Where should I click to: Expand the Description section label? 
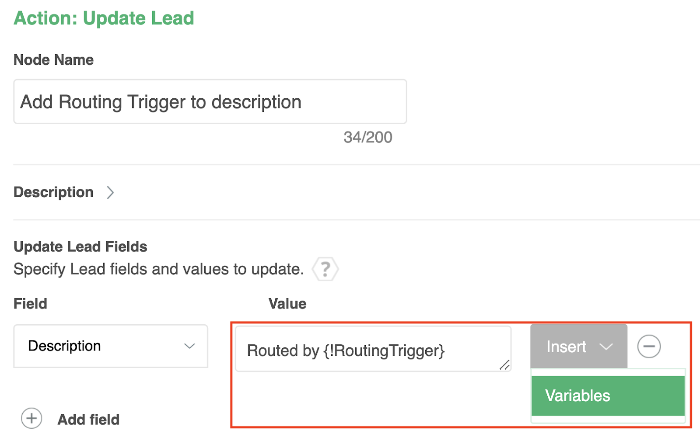coord(53,192)
